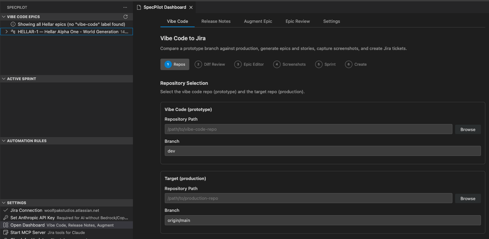Focus the vibe code Repository Path field

click(308, 129)
